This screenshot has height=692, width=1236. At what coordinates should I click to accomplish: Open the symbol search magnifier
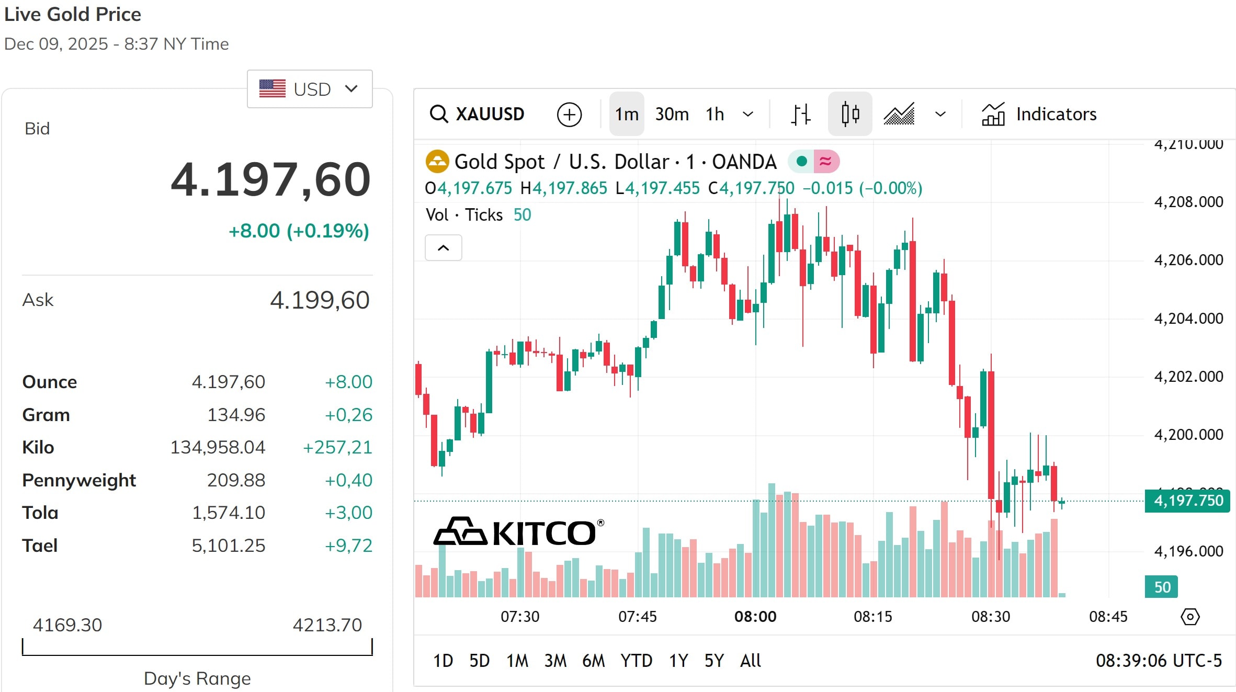tap(438, 114)
